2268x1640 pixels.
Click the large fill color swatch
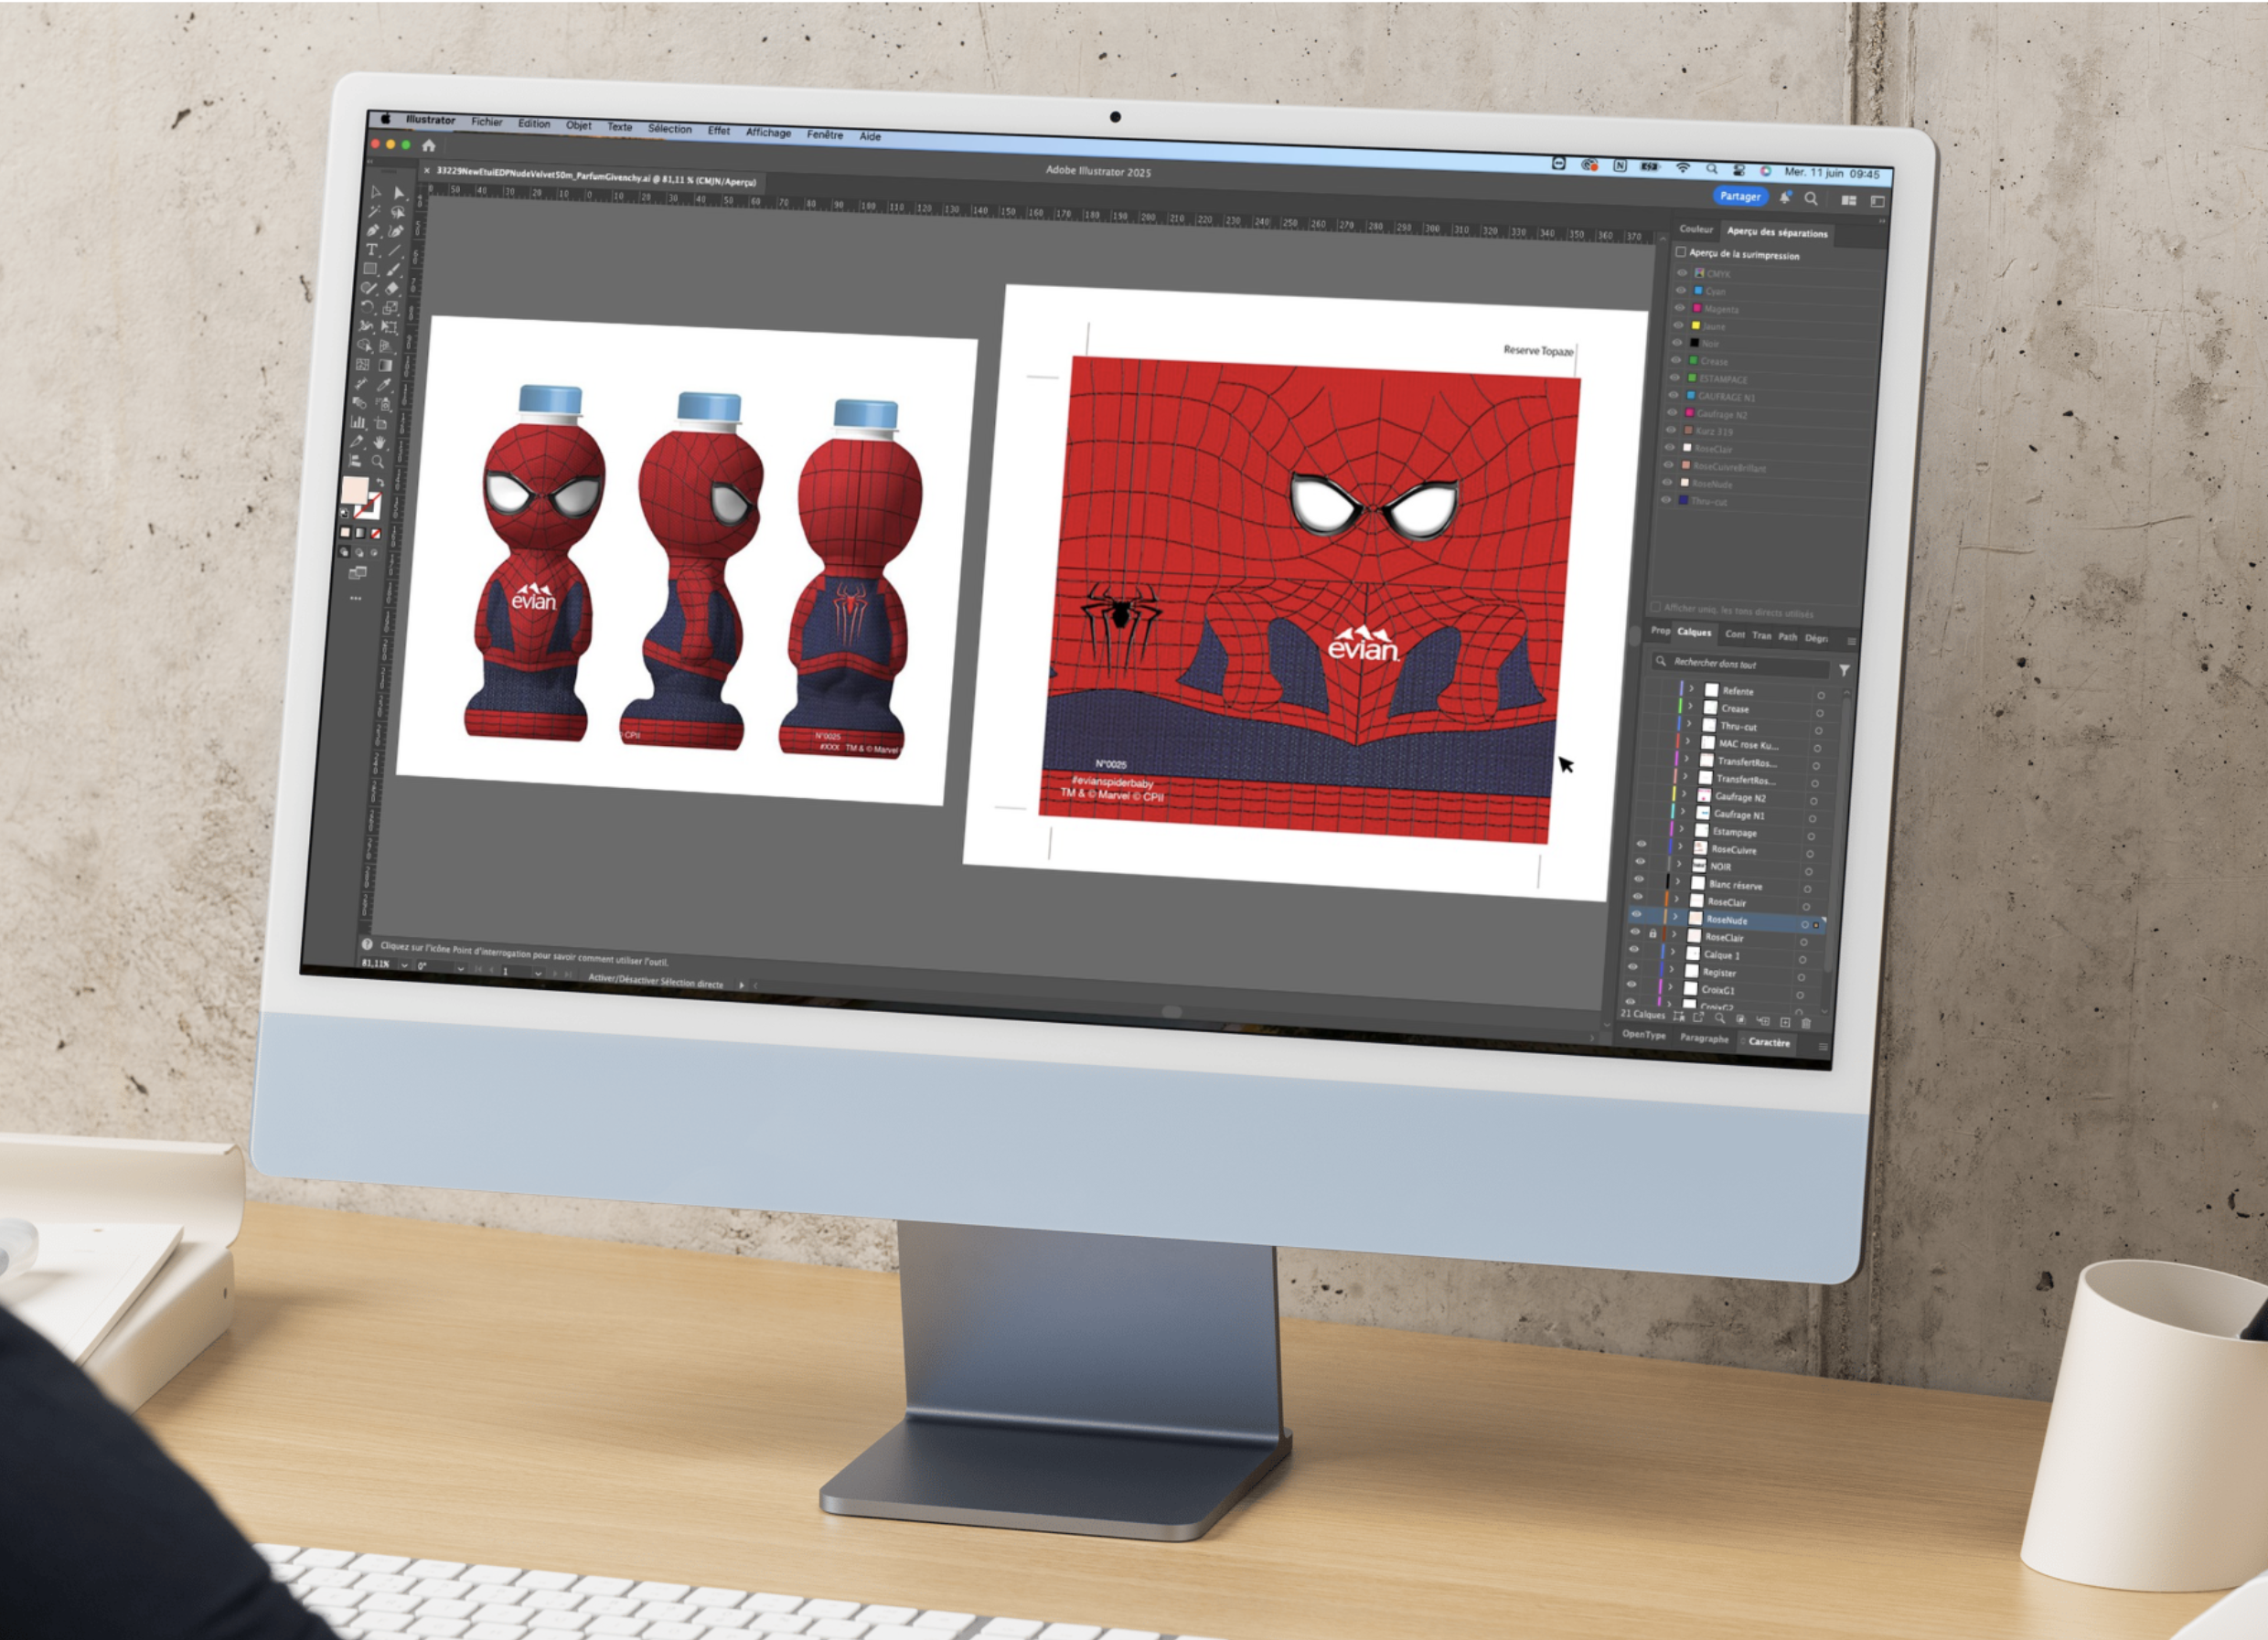[x=356, y=491]
